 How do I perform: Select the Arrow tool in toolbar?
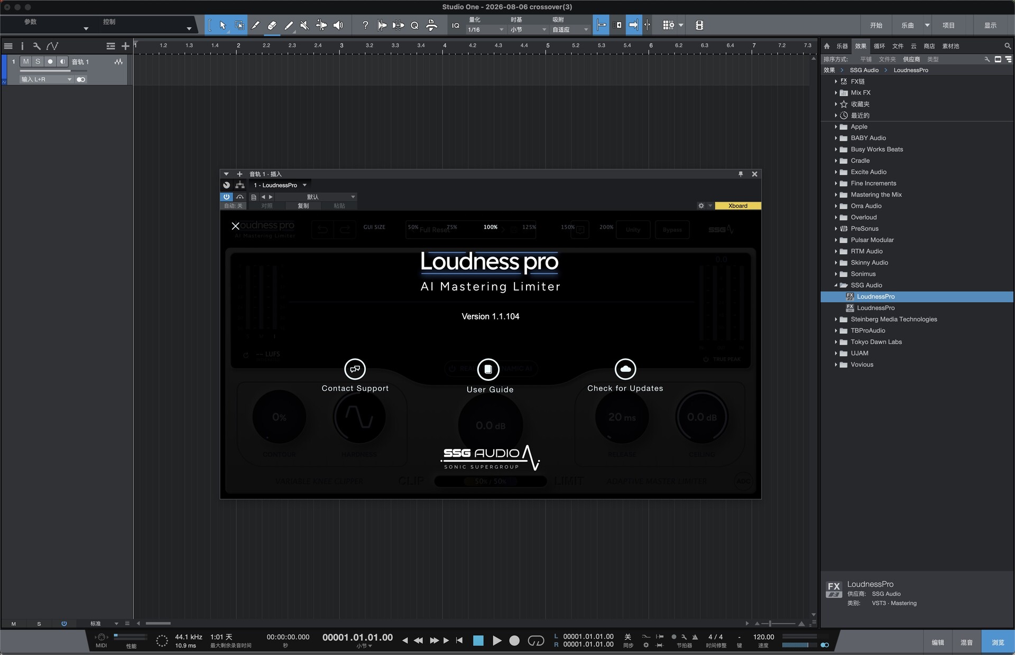(223, 25)
